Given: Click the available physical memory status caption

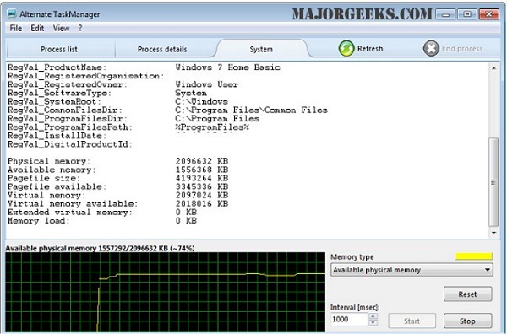Looking at the screenshot, I should coord(101,248).
